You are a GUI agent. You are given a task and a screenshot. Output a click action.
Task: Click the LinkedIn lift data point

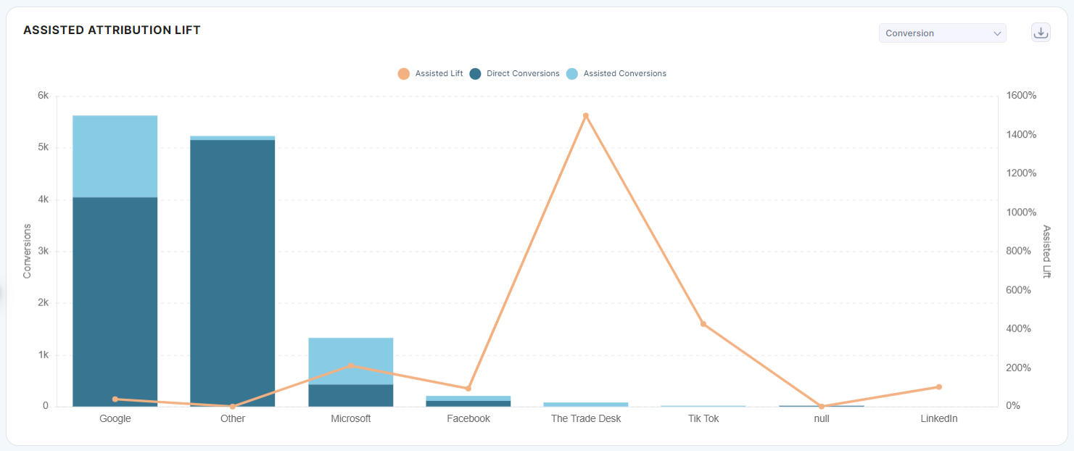[938, 386]
